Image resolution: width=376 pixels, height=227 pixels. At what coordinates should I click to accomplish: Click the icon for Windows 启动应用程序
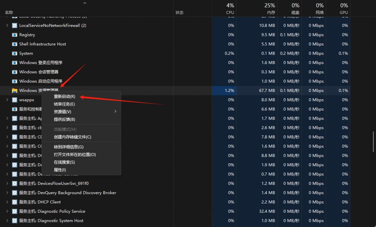click(15, 81)
